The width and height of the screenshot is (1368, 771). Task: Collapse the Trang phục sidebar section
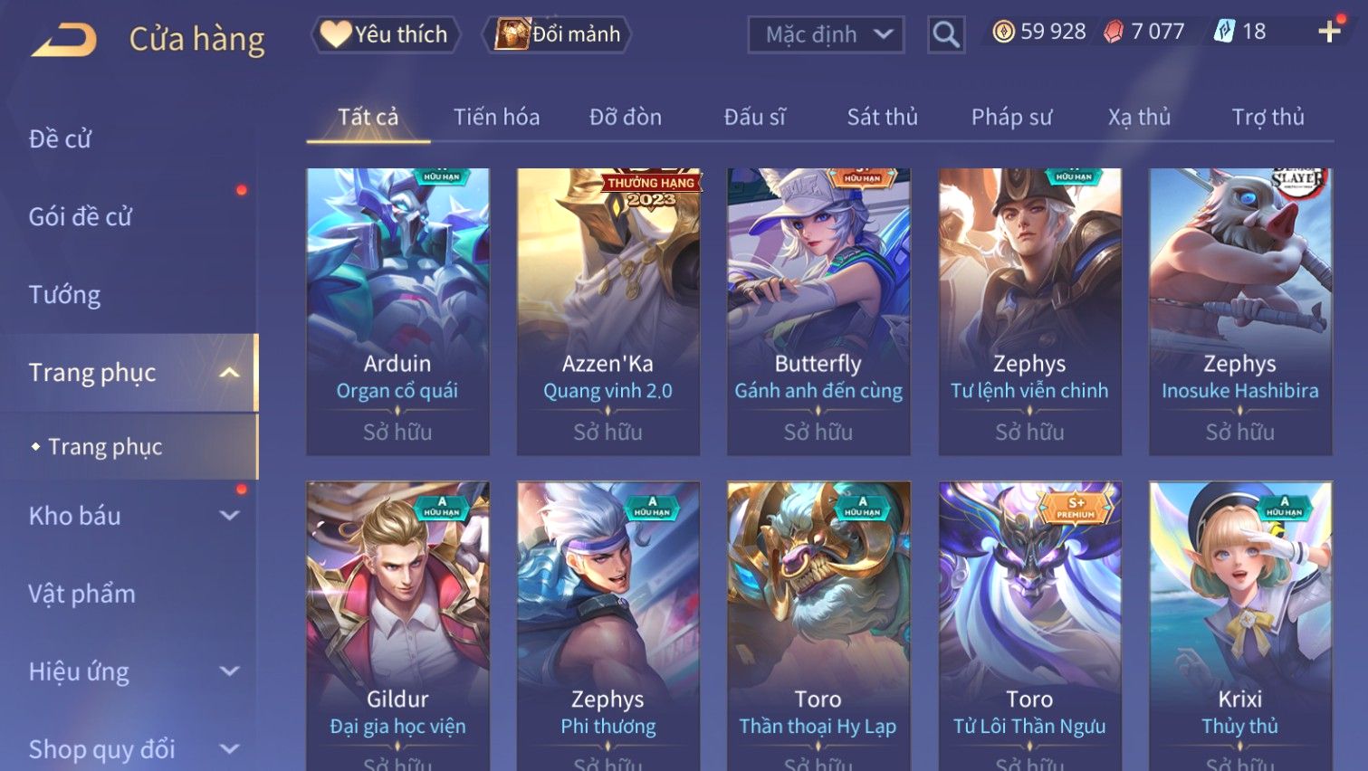pos(230,373)
